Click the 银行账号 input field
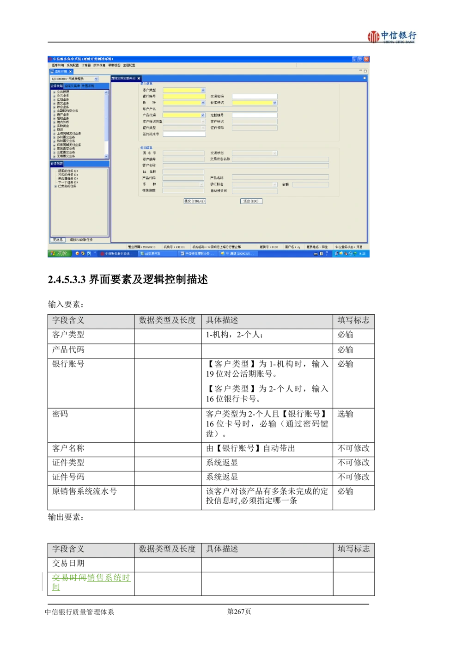Screen dimensions: 462x654 (184, 97)
